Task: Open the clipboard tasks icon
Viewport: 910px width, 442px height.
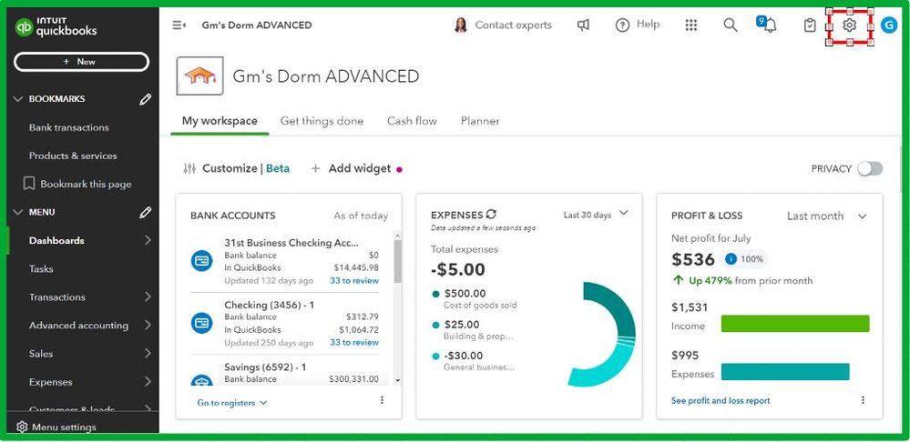Action: click(810, 25)
